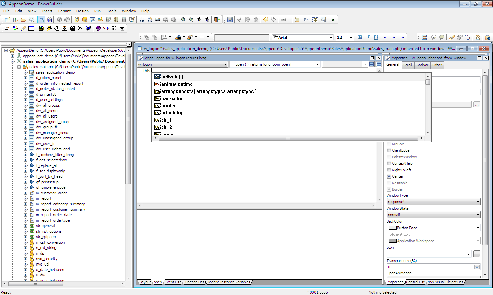Select dw_user_rights_grid in system tree

pyautogui.click(x=53, y=149)
